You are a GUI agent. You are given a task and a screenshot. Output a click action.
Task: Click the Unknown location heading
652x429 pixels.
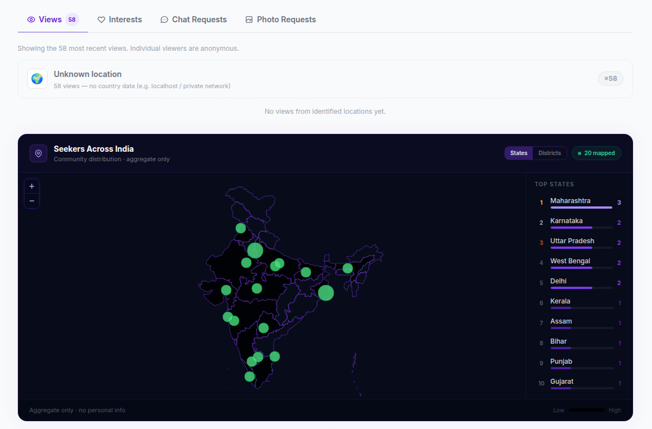click(x=87, y=74)
